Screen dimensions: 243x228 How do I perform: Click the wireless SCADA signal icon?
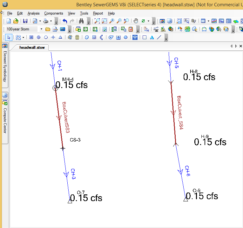pyautogui.click(x=135, y=37)
